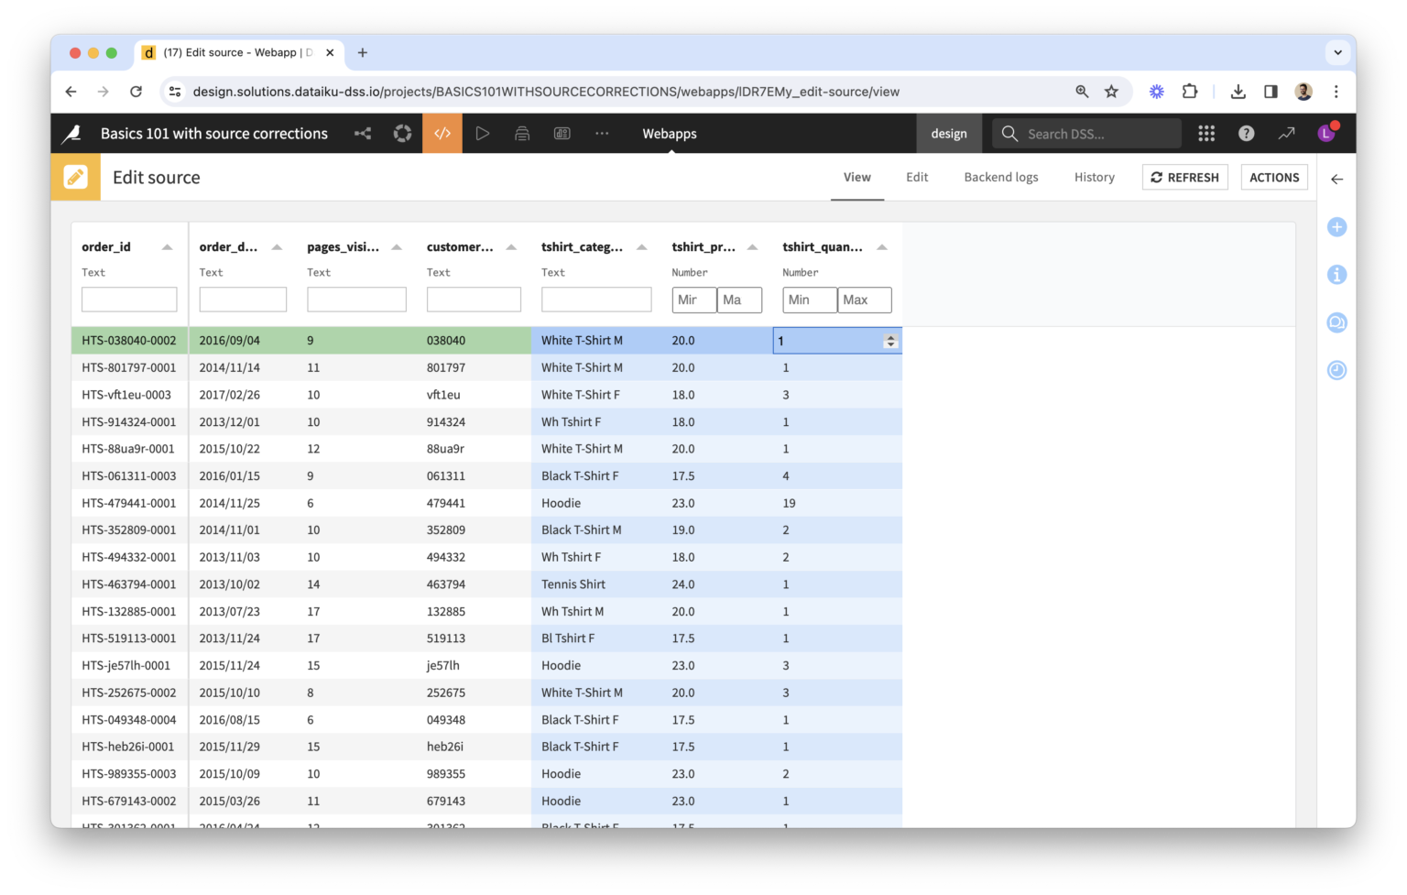This screenshot has height=895, width=1407.
Task: Open the help question mark icon
Action: 1246,134
